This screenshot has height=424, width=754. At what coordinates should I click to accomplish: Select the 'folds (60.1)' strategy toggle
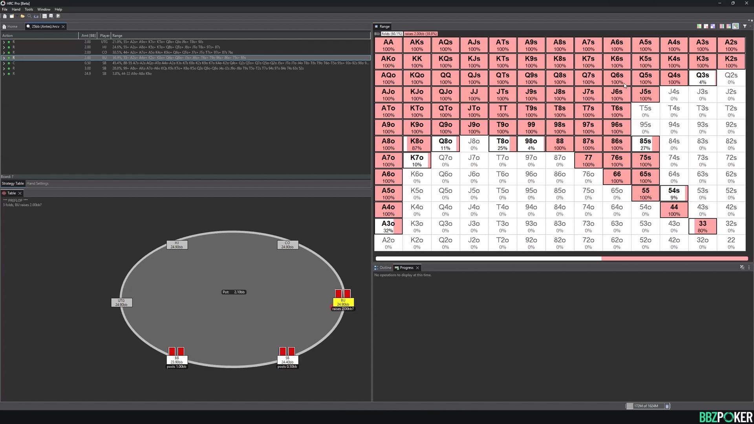click(392, 34)
